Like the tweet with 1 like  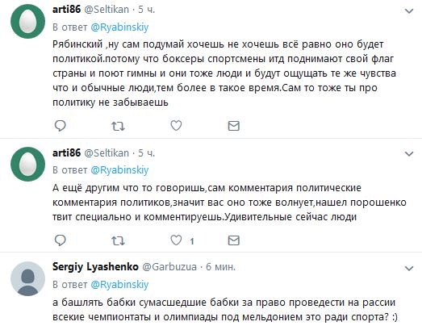[x=176, y=240]
